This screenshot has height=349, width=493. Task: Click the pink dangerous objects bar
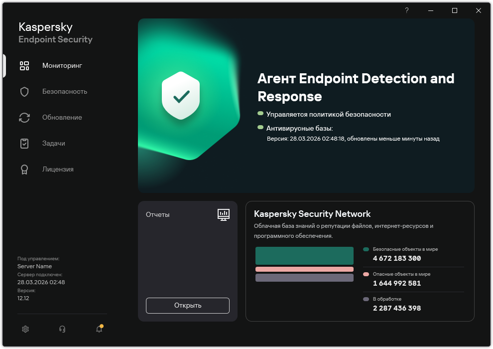304,269
